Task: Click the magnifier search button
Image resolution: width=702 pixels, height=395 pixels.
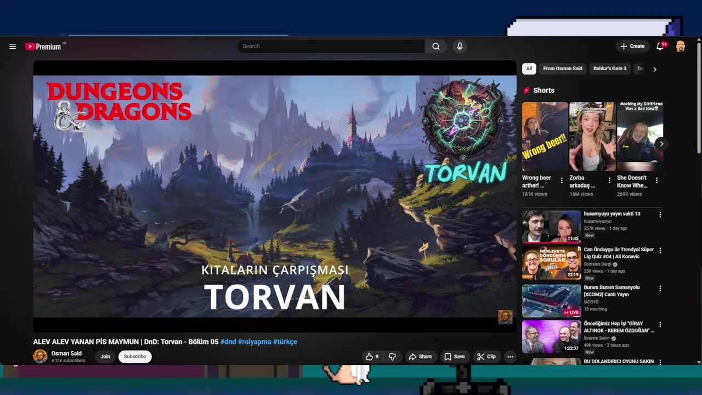Action: point(436,47)
